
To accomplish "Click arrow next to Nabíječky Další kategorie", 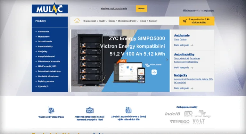I will pos(192,88).
